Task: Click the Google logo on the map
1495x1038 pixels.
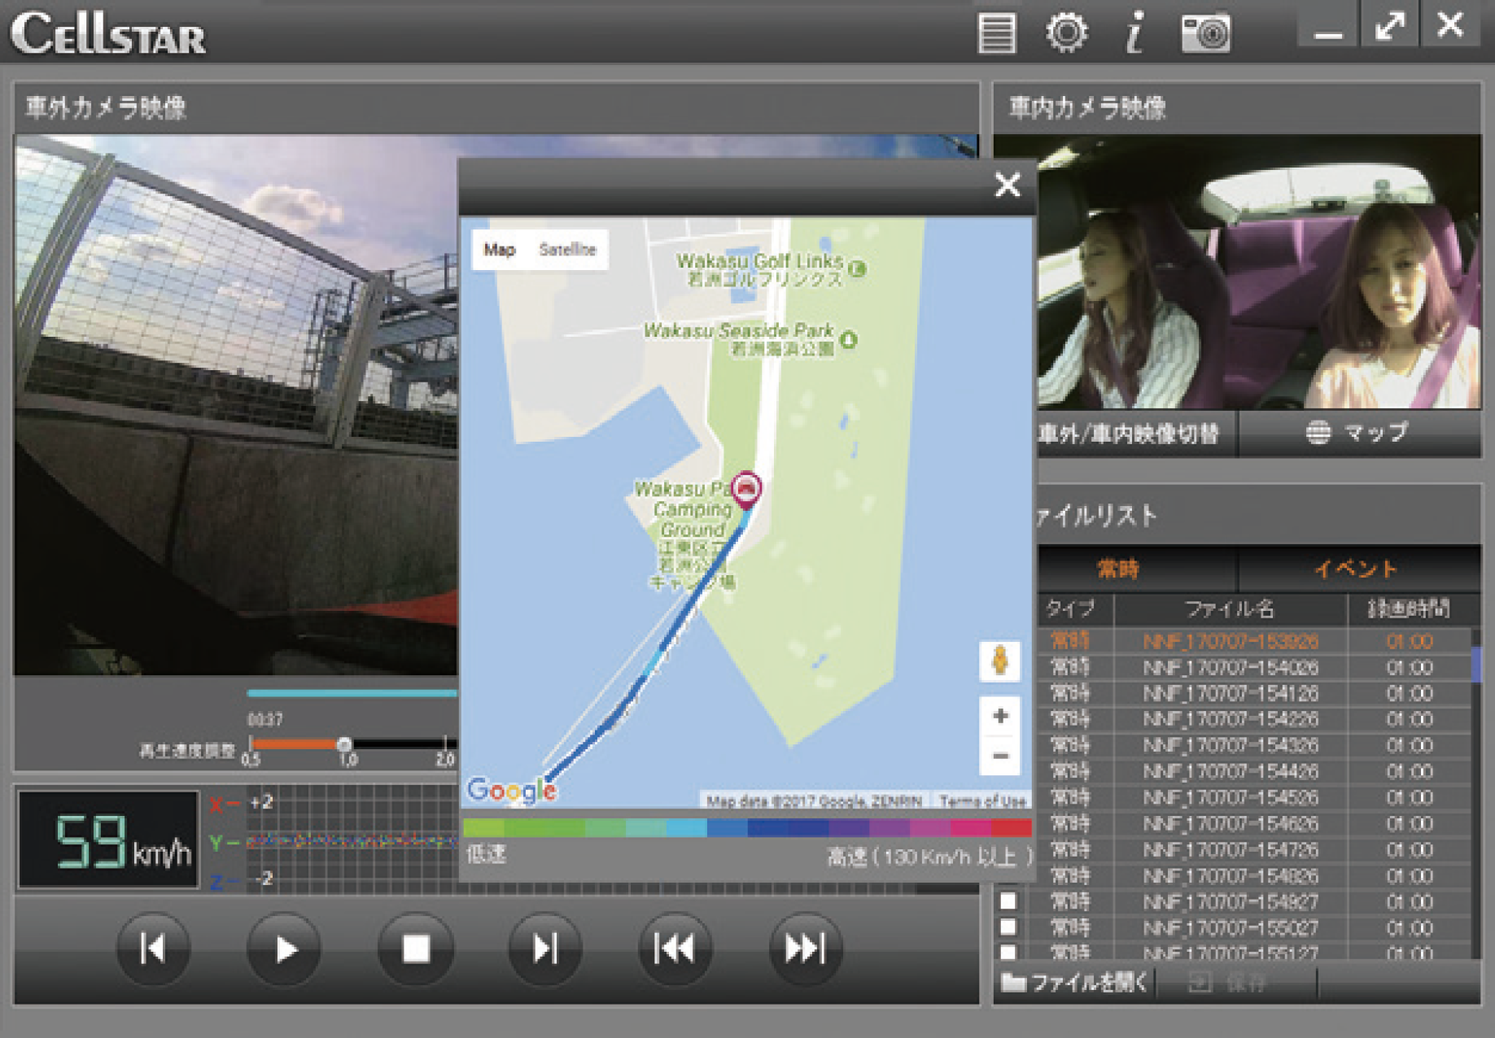Action: tap(512, 791)
